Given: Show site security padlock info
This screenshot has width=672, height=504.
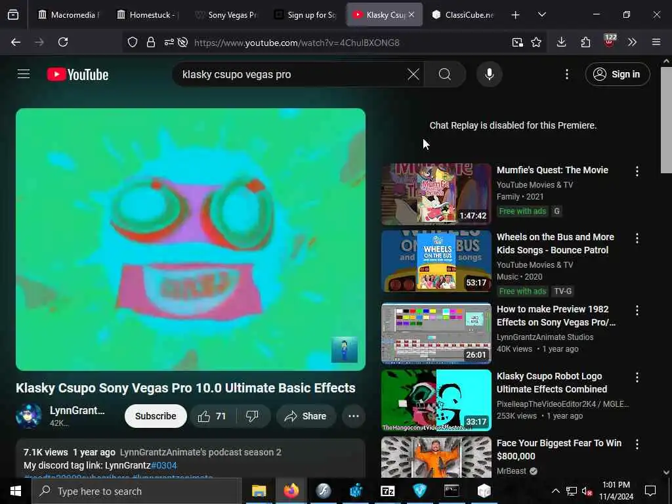Looking at the screenshot, I should [x=150, y=42].
